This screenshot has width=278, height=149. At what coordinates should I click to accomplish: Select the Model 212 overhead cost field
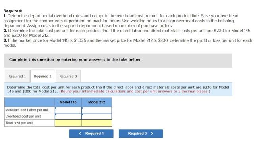click(x=97, y=117)
